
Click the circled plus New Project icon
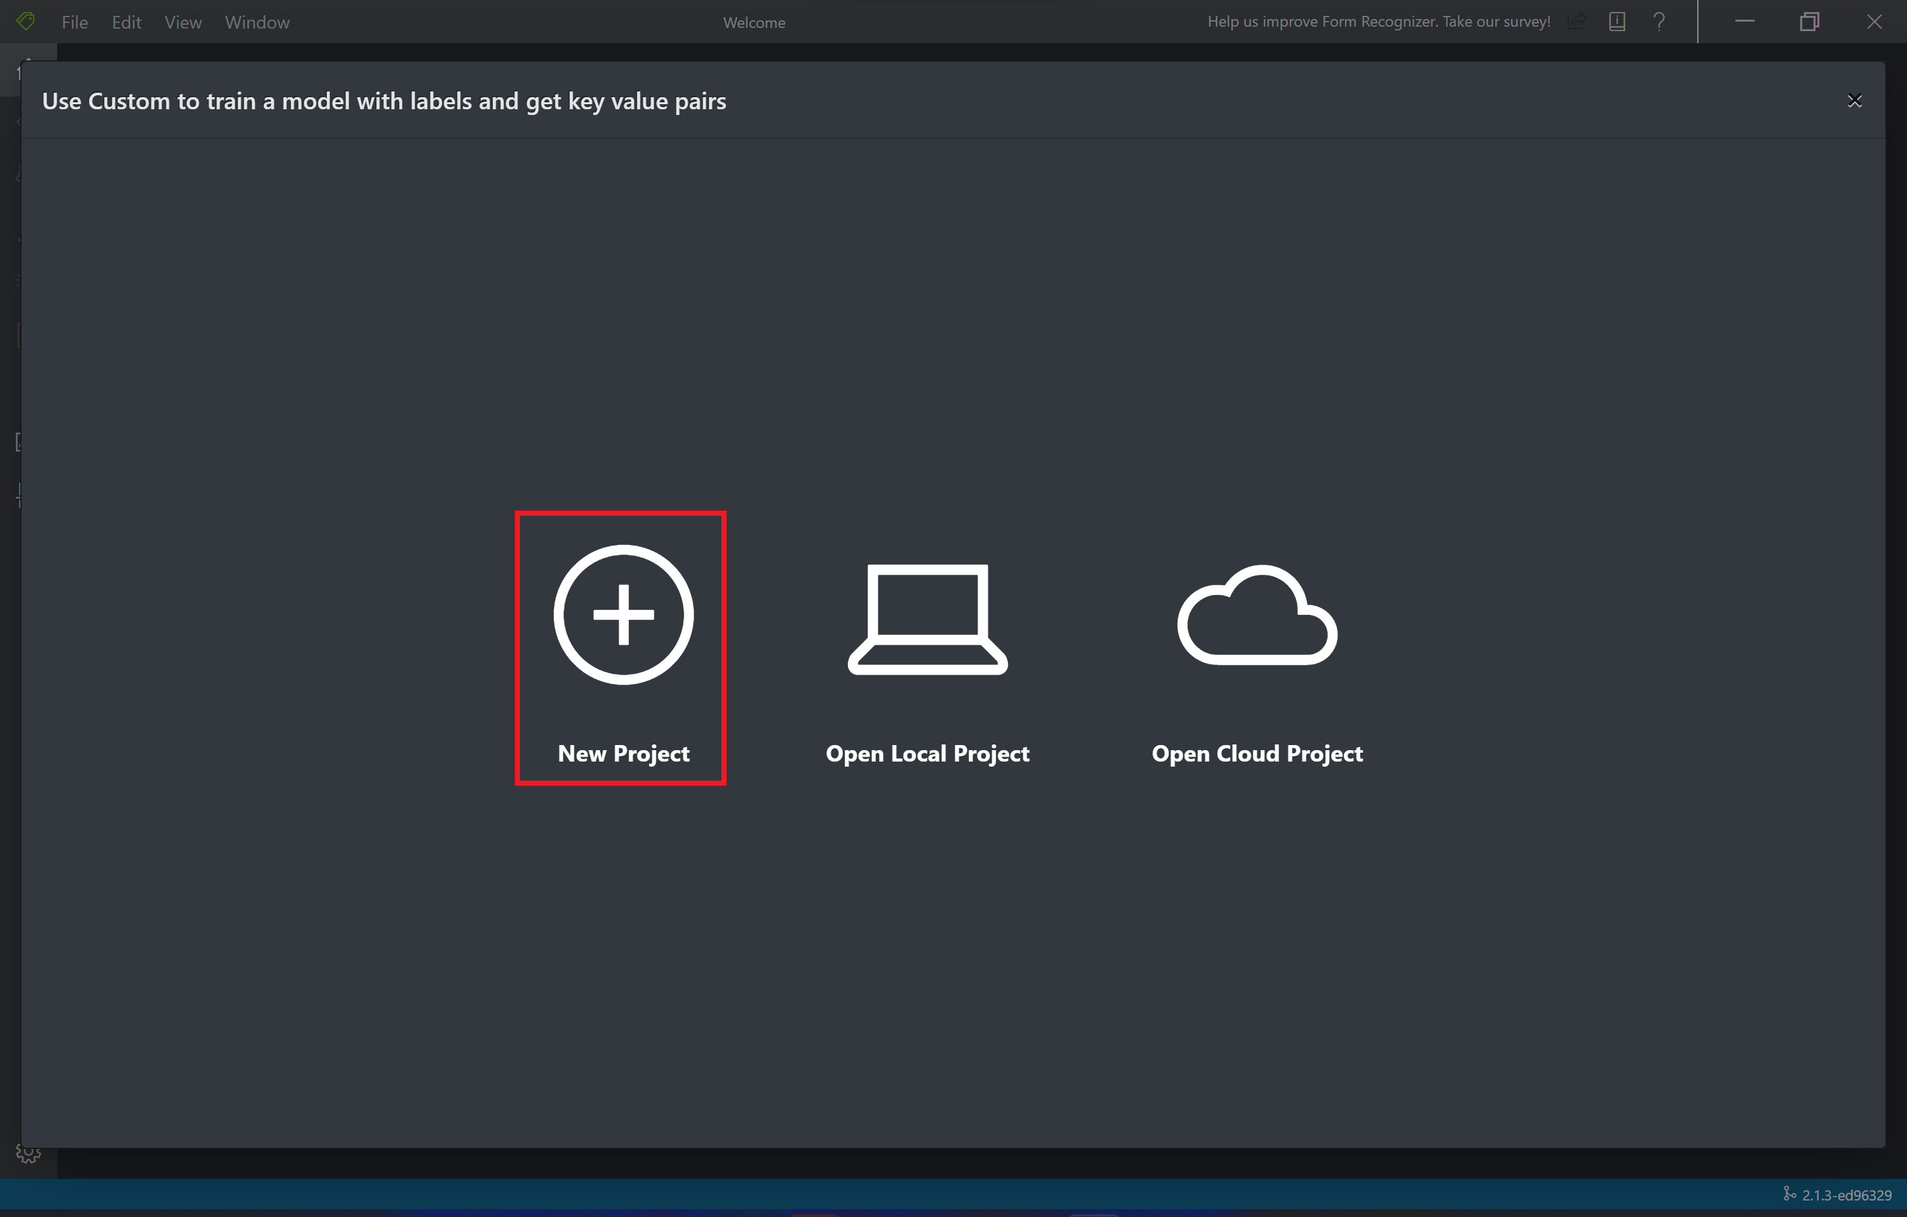point(623,615)
